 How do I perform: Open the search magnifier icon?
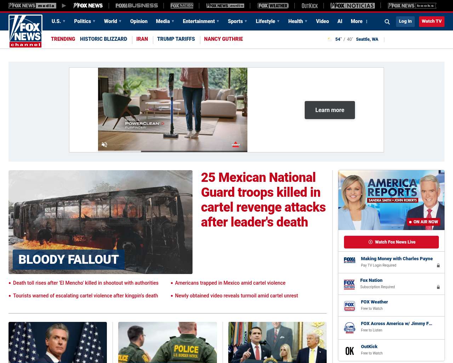pos(387,22)
